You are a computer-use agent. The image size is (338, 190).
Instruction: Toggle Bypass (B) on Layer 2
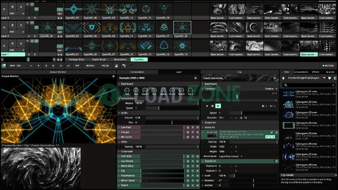click(x=12, y=25)
